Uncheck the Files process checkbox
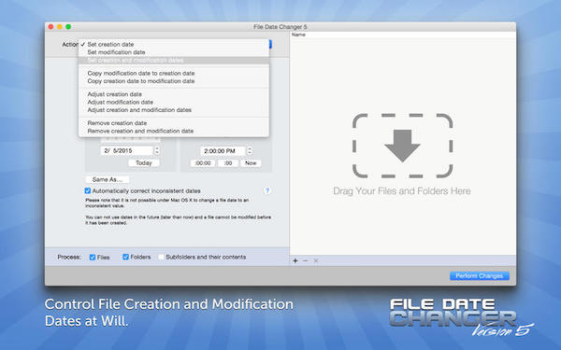This screenshot has height=350, width=561. (x=93, y=258)
